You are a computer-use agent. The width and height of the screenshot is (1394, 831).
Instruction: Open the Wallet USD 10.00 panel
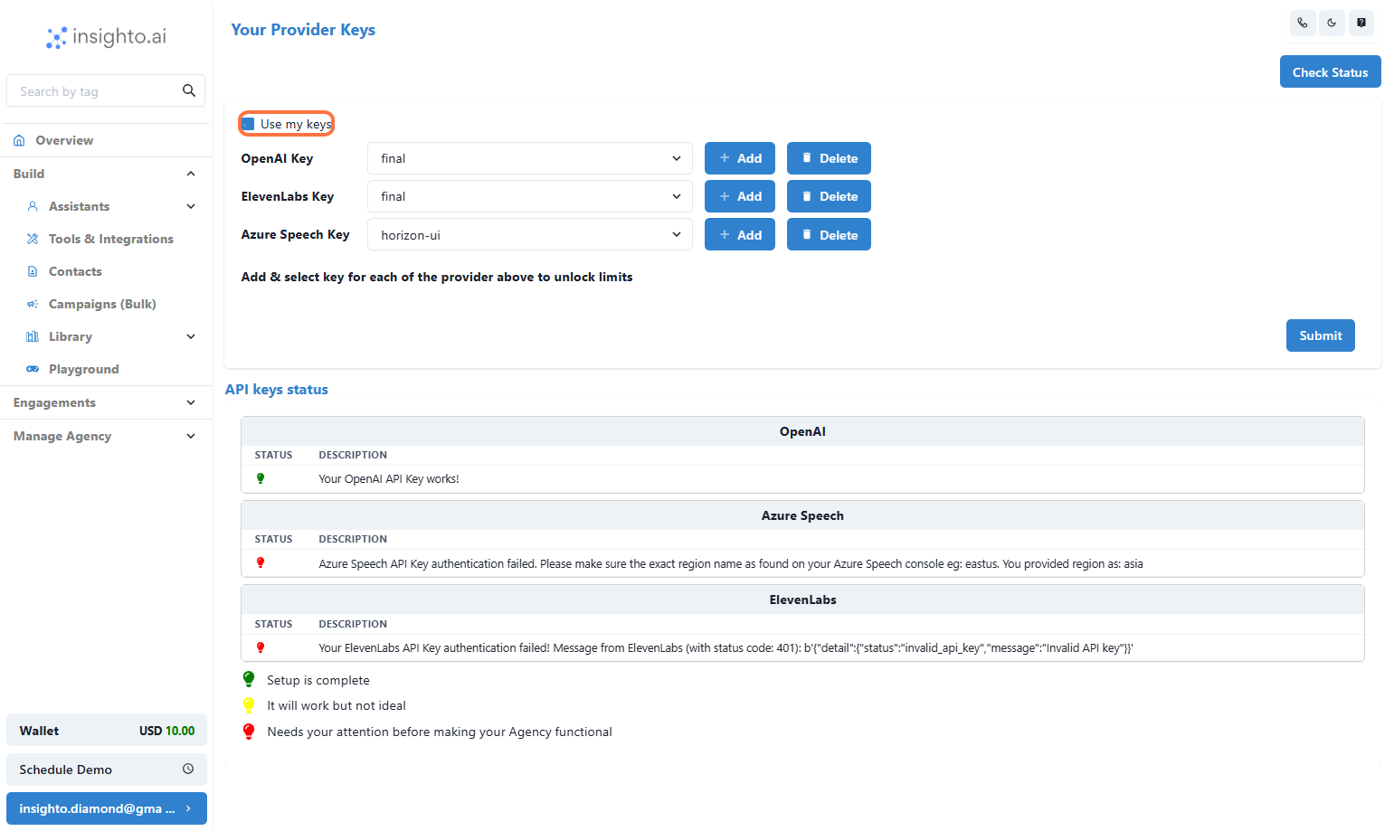(x=107, y=731)
